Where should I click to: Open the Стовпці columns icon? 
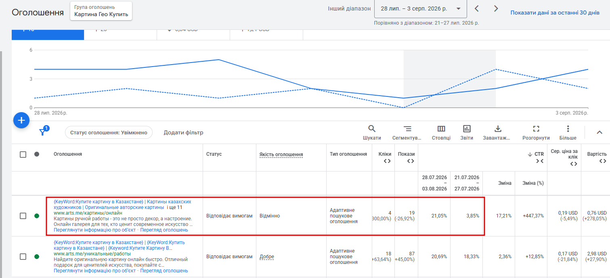(441, 129)
